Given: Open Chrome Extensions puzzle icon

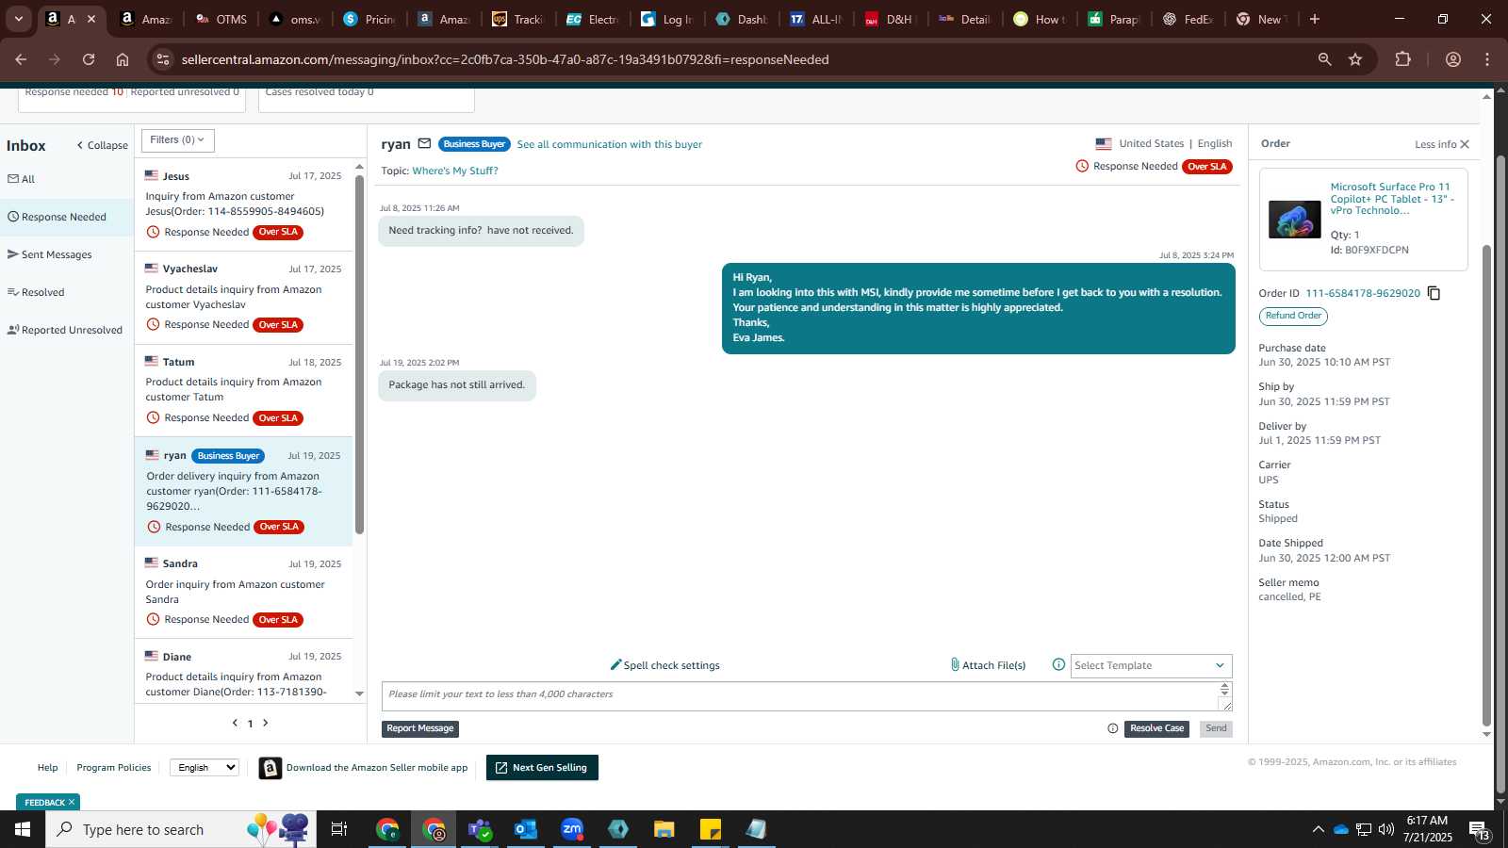Looking at the screenshot, I should (x=1402, y=59).
